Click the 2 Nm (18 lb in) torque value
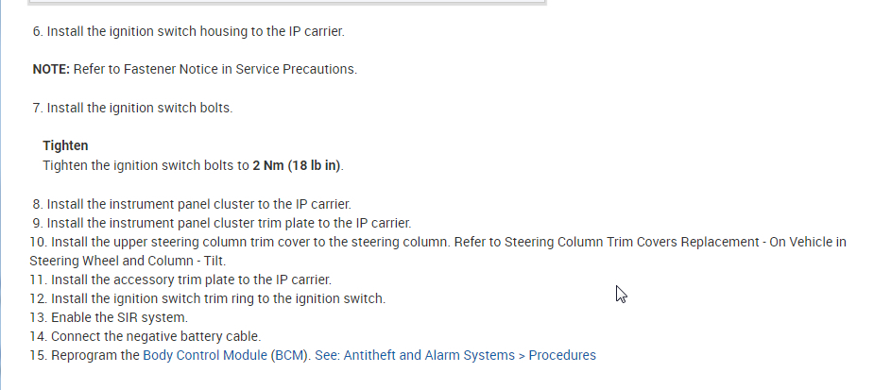This screenshot has height=390, width=874. point(297,165)
